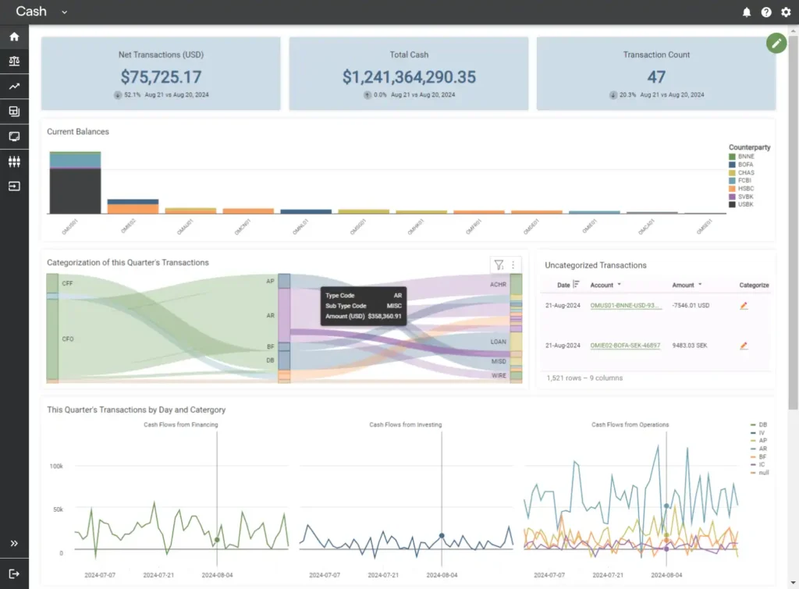Image resolution: width=799 pixels, height=589 pixels.
Task: Open the trend line sidebar icon
Action: [14, 87]
